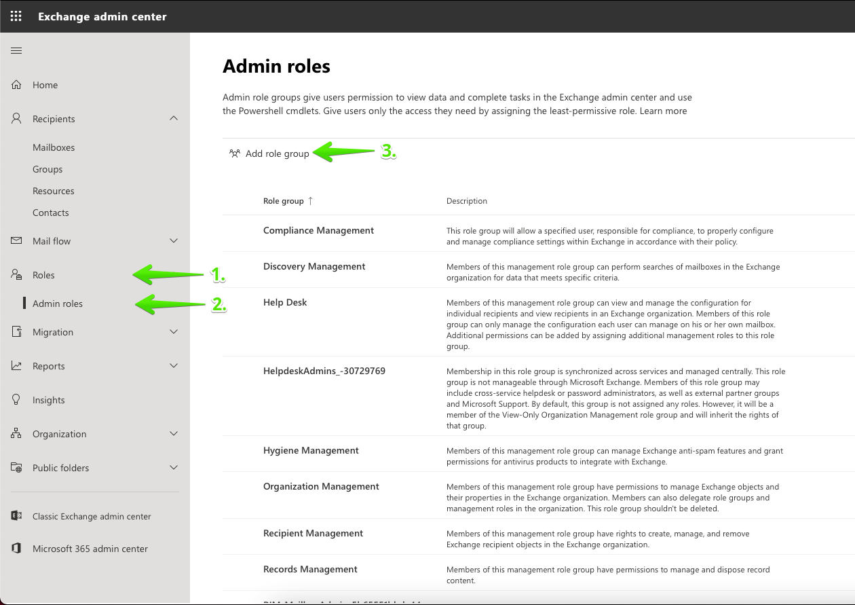Click the Roles navigation item label
The height and width of the screenshot is (605, 855).
click(x=43, y=275)
